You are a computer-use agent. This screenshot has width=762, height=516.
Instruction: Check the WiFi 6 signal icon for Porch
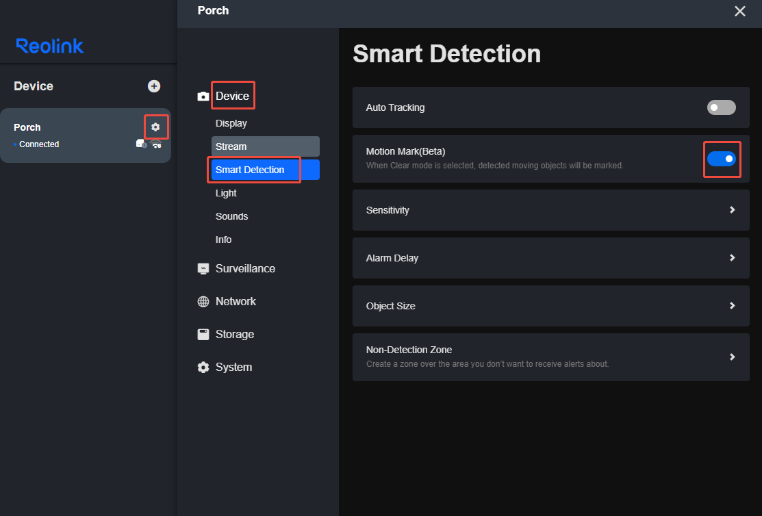[156, 144]
